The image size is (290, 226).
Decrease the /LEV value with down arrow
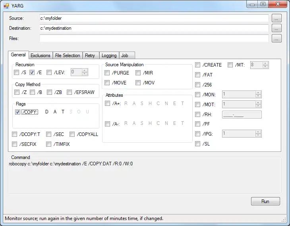click(x=85, y=74)
